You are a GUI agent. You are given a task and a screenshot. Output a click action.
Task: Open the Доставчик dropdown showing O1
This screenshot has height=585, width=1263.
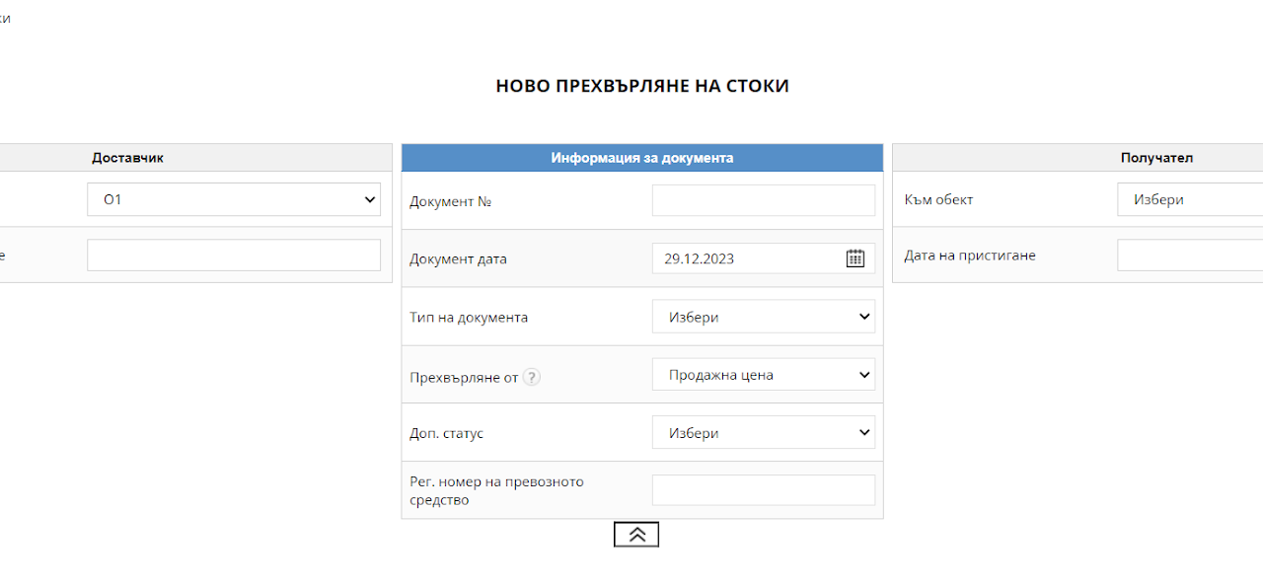click(x=234, y=199)
